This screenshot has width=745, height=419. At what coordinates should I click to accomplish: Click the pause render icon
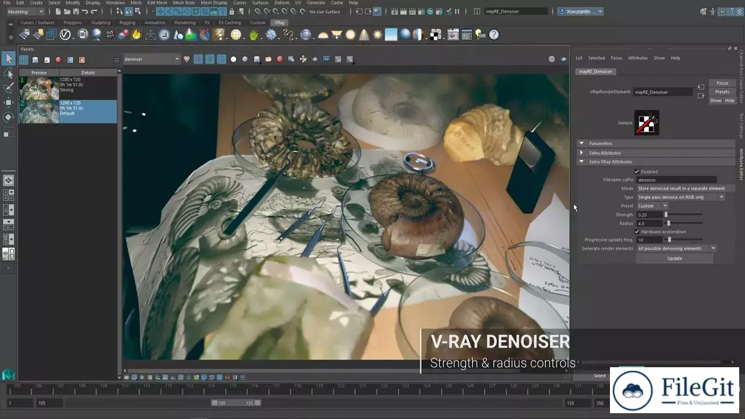[x=457, y=11]
